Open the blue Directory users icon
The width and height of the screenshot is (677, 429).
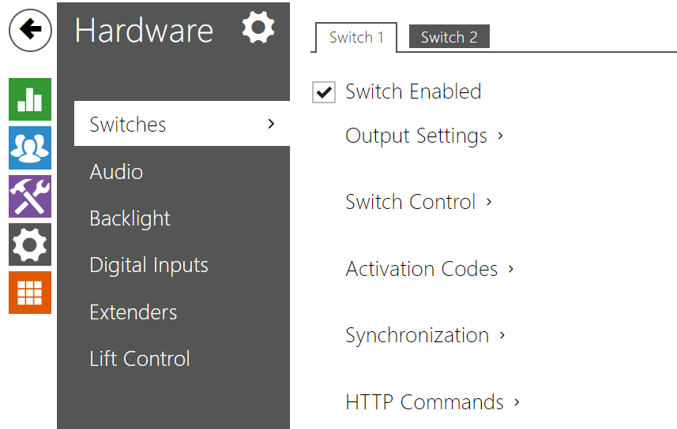[30, 147]
